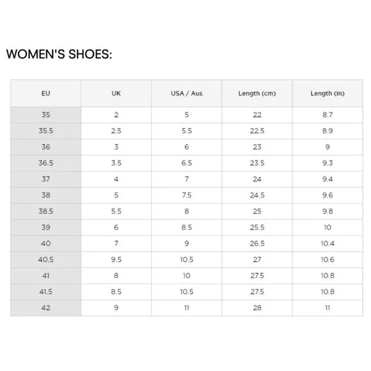The image size is (371, 371).
Task: Click the Length (in) column header
Action: 328,93
